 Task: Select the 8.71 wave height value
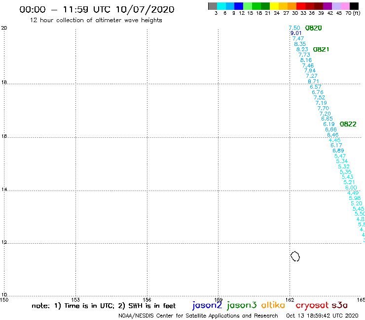[313, 81]
